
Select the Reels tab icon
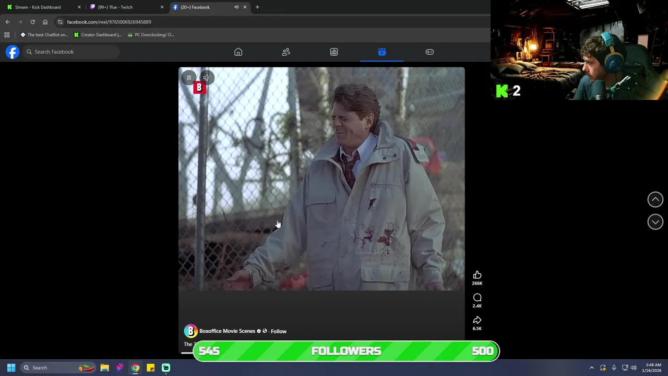(382, 52)
